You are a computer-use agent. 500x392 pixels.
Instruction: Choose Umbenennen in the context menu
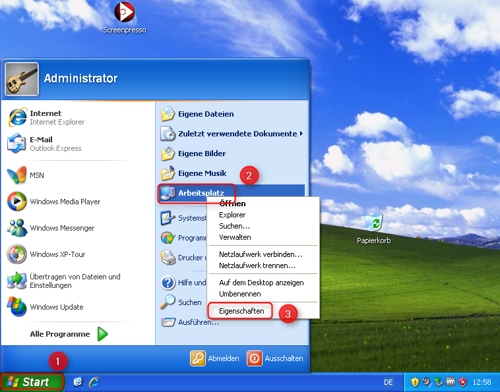click(240, 294)
